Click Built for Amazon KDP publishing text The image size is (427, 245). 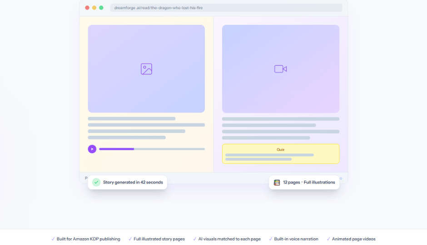coord(88,239)
